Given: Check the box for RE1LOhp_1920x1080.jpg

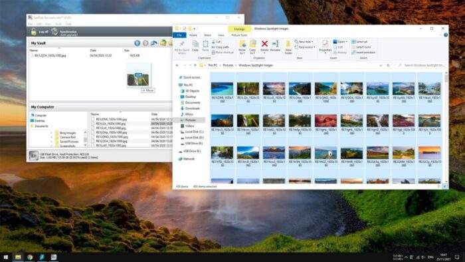Looking at the screenshot, I should point(92,132).
